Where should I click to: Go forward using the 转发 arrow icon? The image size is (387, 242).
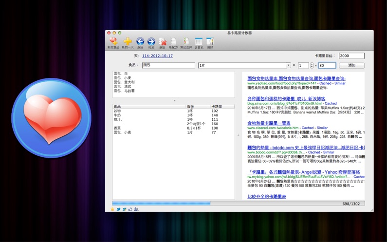pos(151,42)
